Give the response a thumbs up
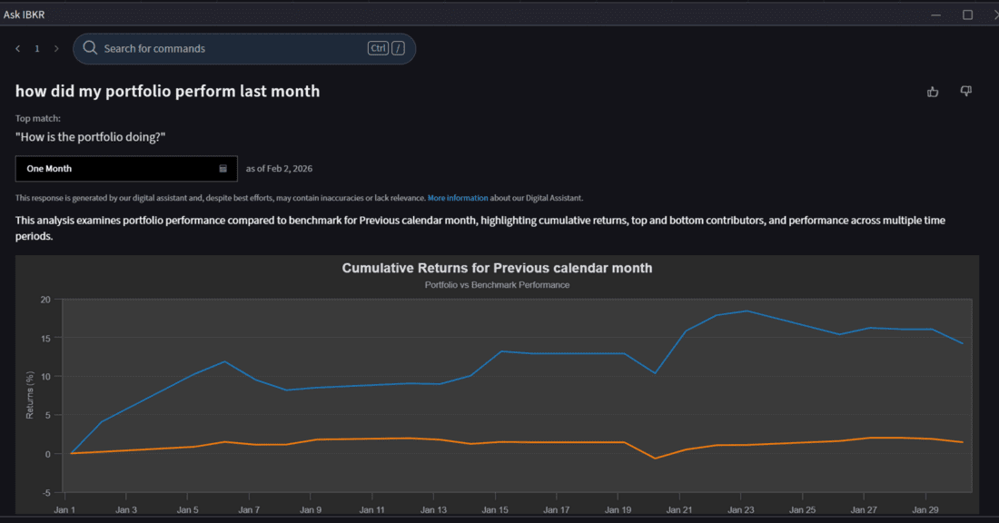 (933, 92)
